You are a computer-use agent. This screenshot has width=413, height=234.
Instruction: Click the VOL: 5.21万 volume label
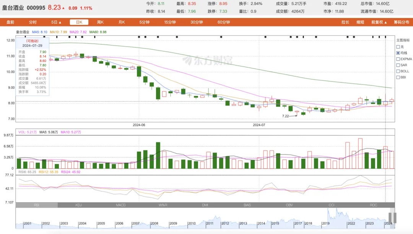click(28, 132)
